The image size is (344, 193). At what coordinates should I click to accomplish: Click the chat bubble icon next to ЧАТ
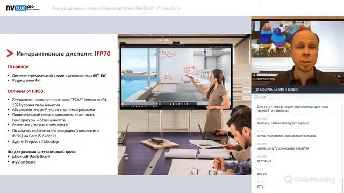[x=256, y=98]
